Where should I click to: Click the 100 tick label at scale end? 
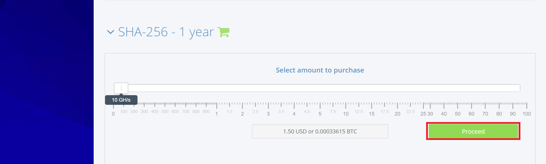point(527,114)
